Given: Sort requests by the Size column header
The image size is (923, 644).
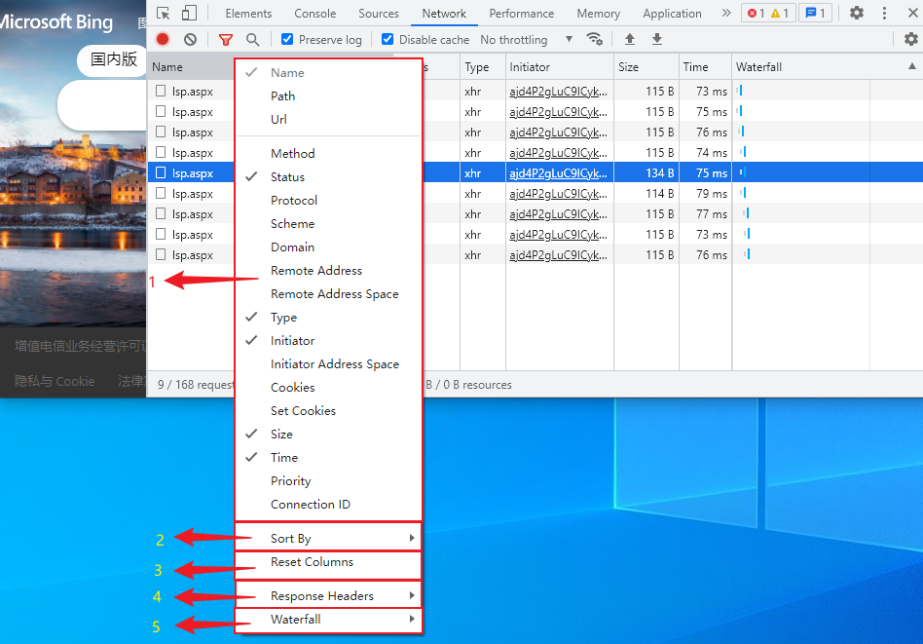Looking at the screenshot, I should (646, 67).
